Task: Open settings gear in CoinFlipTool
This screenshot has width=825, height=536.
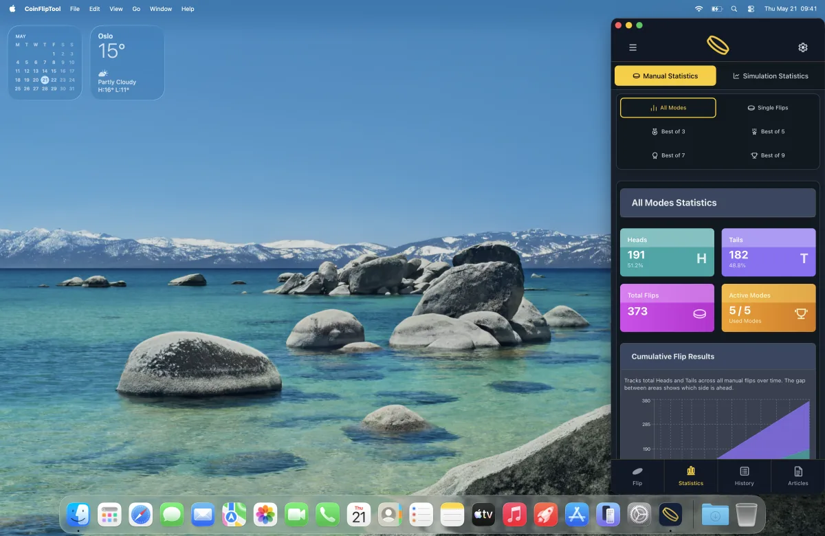Action: pyautogui.click(x=802, y=47)
